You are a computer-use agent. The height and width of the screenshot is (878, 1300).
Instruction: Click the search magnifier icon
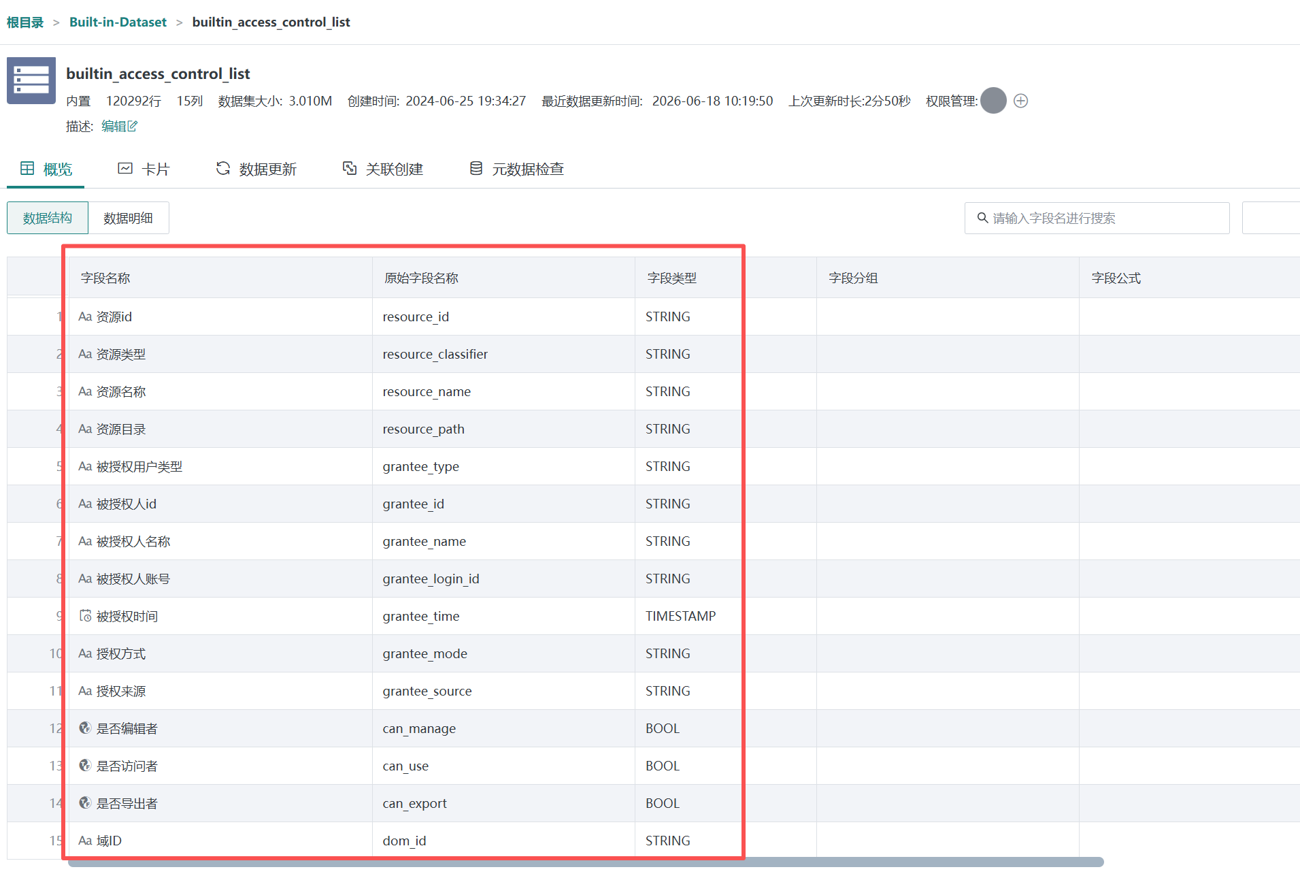coord(982,218)
